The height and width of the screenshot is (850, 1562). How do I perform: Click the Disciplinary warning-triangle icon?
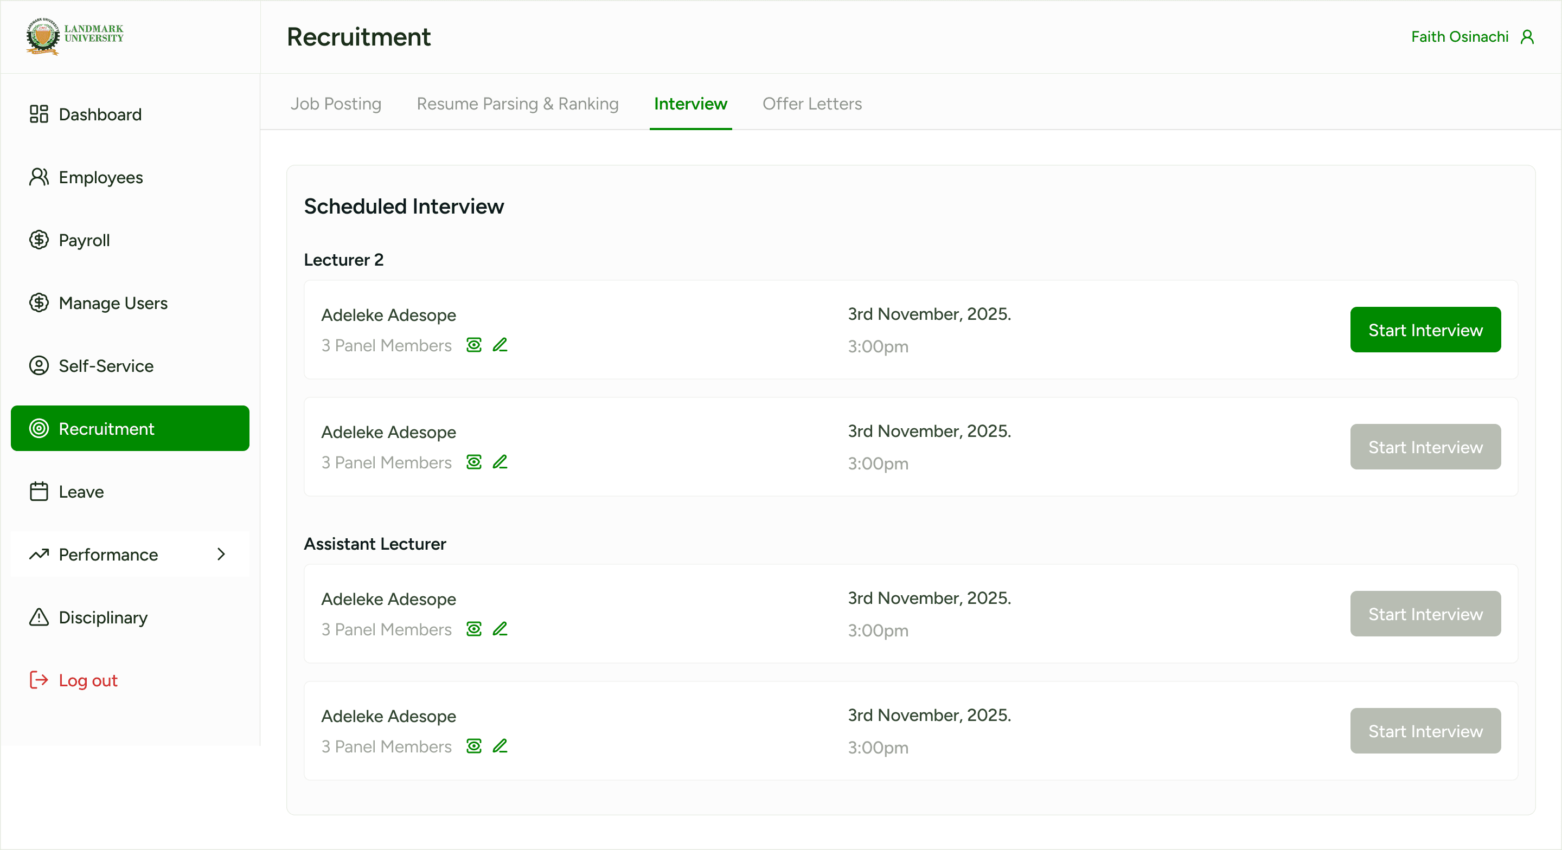pos(39,617)
